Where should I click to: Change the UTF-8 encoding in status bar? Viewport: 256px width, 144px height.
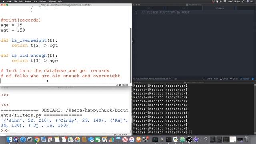click(x=209, y=79)
